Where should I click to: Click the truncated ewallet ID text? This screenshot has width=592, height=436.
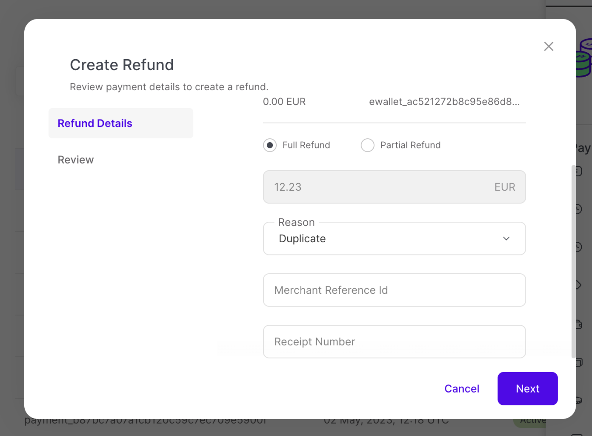point(444,102)
